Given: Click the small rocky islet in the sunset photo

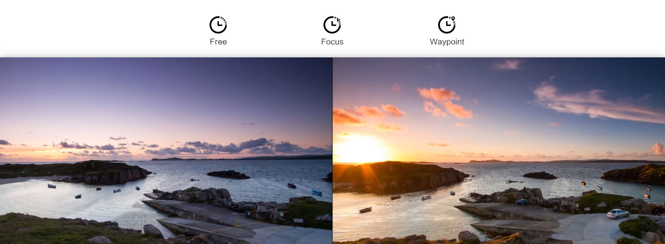Looking at the screenshot, I should (540, 175).
